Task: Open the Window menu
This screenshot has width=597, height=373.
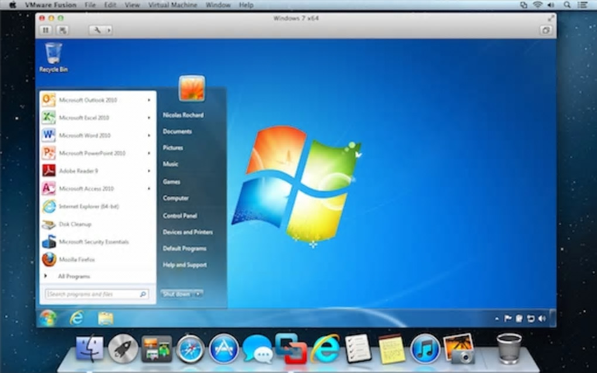Action: pyautogui.click(x=218, y=5)
